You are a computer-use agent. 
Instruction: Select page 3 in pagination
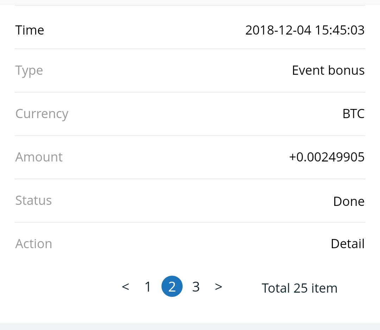196,287
